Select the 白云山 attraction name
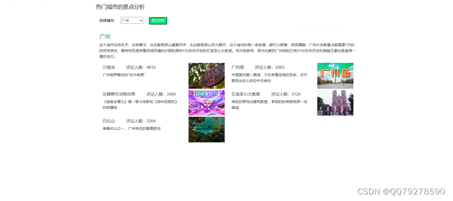Image resolution: width=453 pixels, height=201 pixels. click(x=109, y=121)
